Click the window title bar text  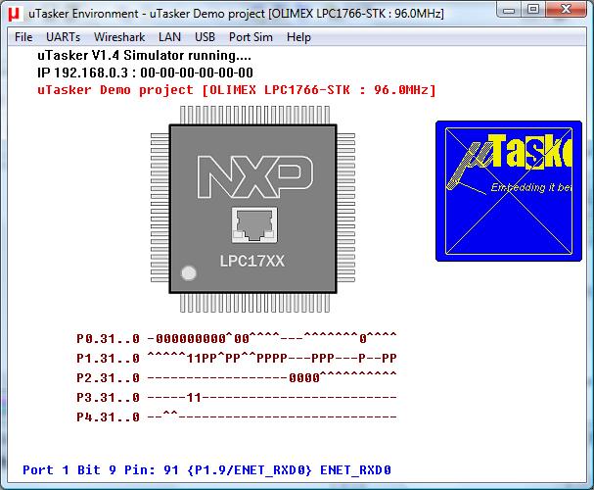point(236,14)
